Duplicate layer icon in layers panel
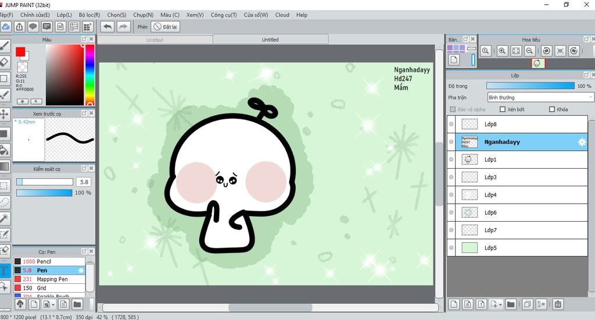Screen dimensions: 595x320 pos(528,304)
